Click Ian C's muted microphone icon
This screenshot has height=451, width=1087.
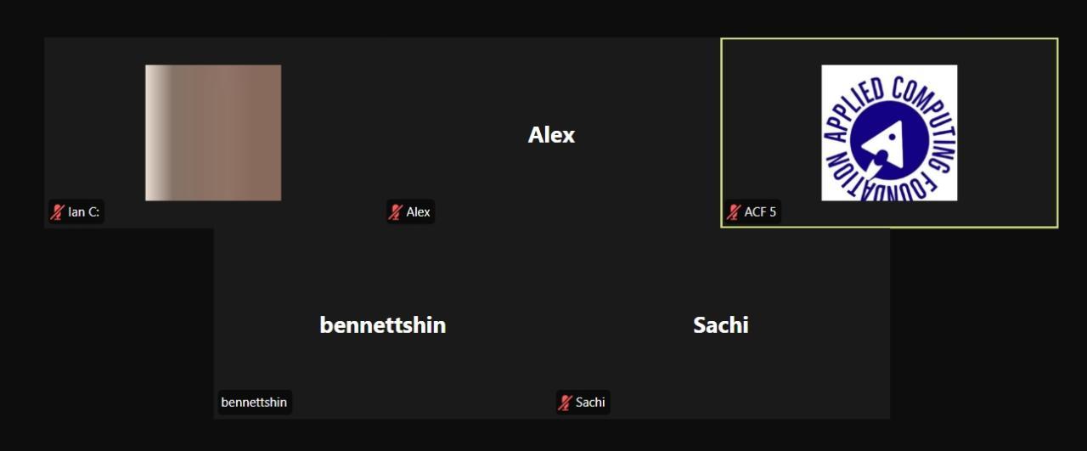click(x=58, y=212)
